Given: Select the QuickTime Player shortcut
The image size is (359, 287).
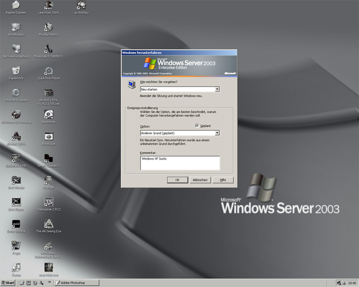Looking at the screenshot, I should pos(48,73).
